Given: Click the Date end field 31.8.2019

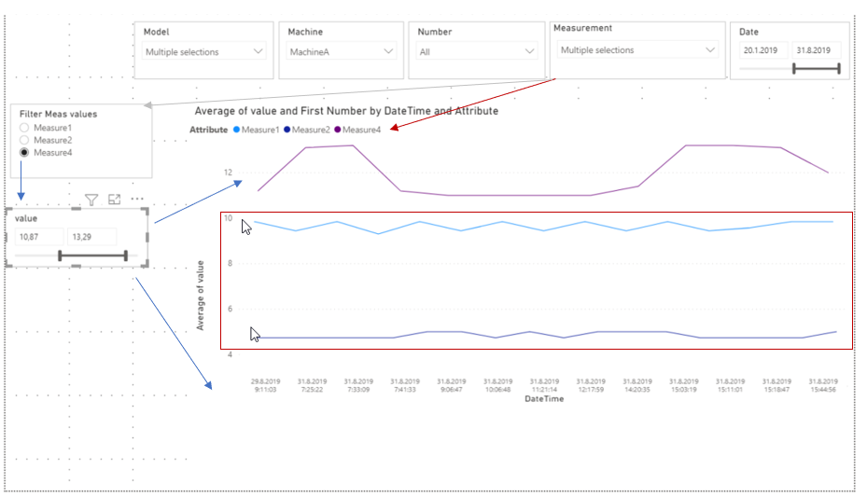Looking at the screenshot, I should tap(816, 50).
